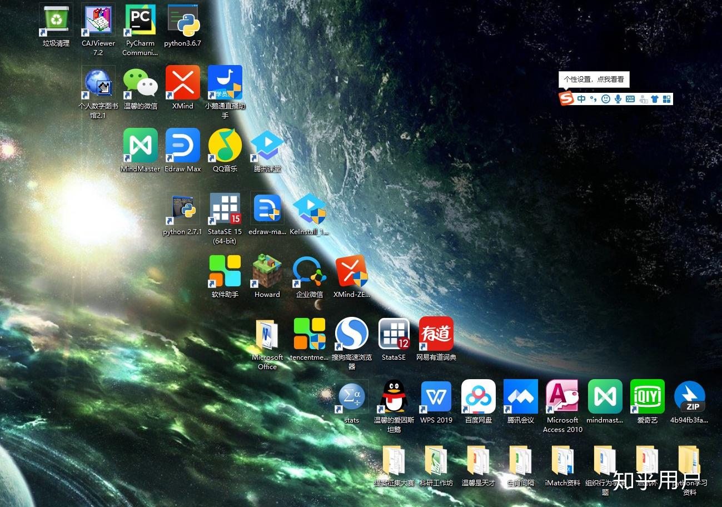Open 科研工作坊 folder
The width and height of the screenshot is (722, 507).
point(436,460)
